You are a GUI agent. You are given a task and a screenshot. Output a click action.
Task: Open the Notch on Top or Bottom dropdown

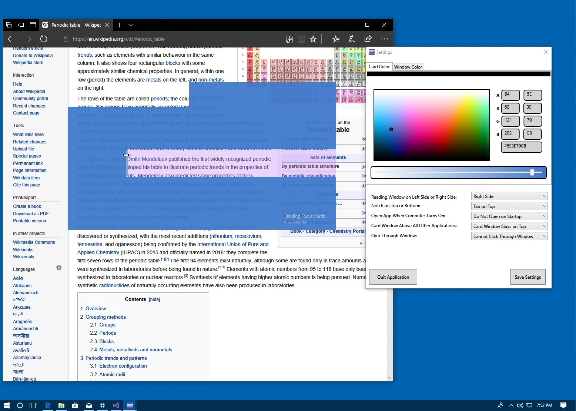(509, 206)
